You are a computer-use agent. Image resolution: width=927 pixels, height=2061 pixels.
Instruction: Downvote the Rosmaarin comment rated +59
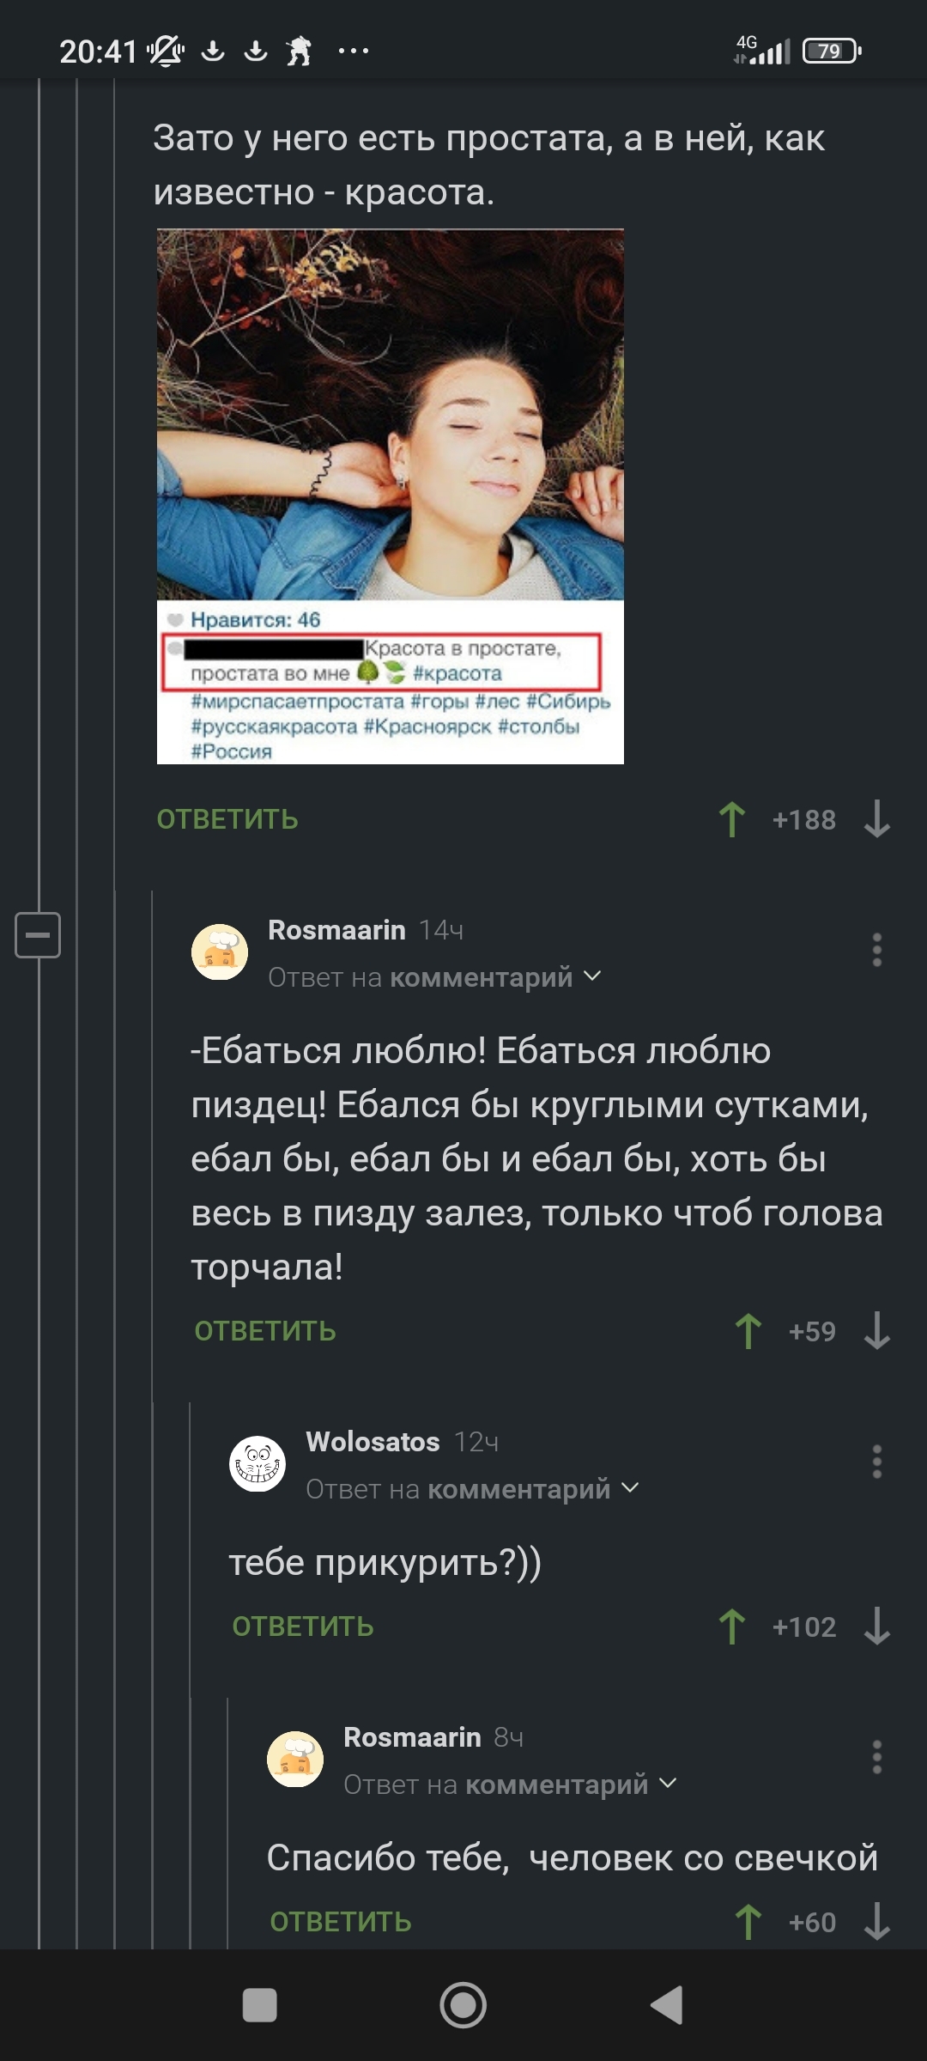[876, 1331]
